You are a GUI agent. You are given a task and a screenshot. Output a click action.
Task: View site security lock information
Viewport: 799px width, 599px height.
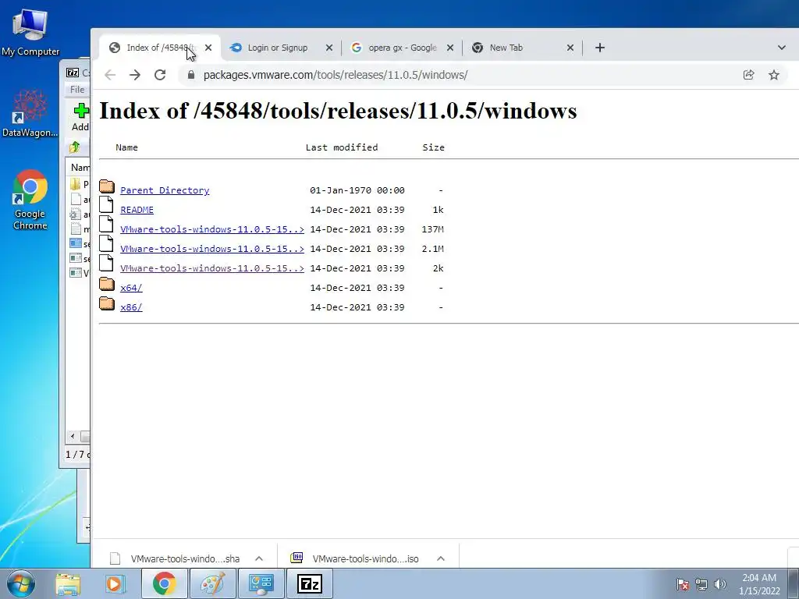tap(191, 75)
